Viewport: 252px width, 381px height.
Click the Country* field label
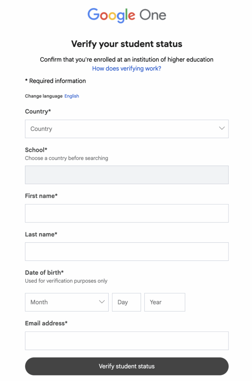[38, 111]
